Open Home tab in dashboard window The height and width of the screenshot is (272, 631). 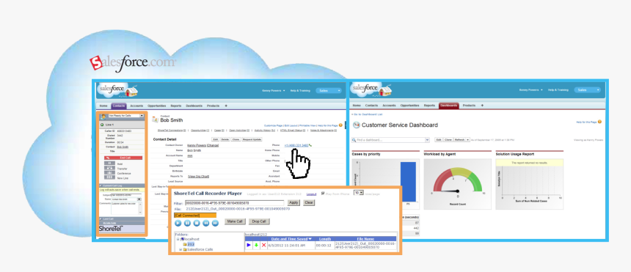coord(357,106)
